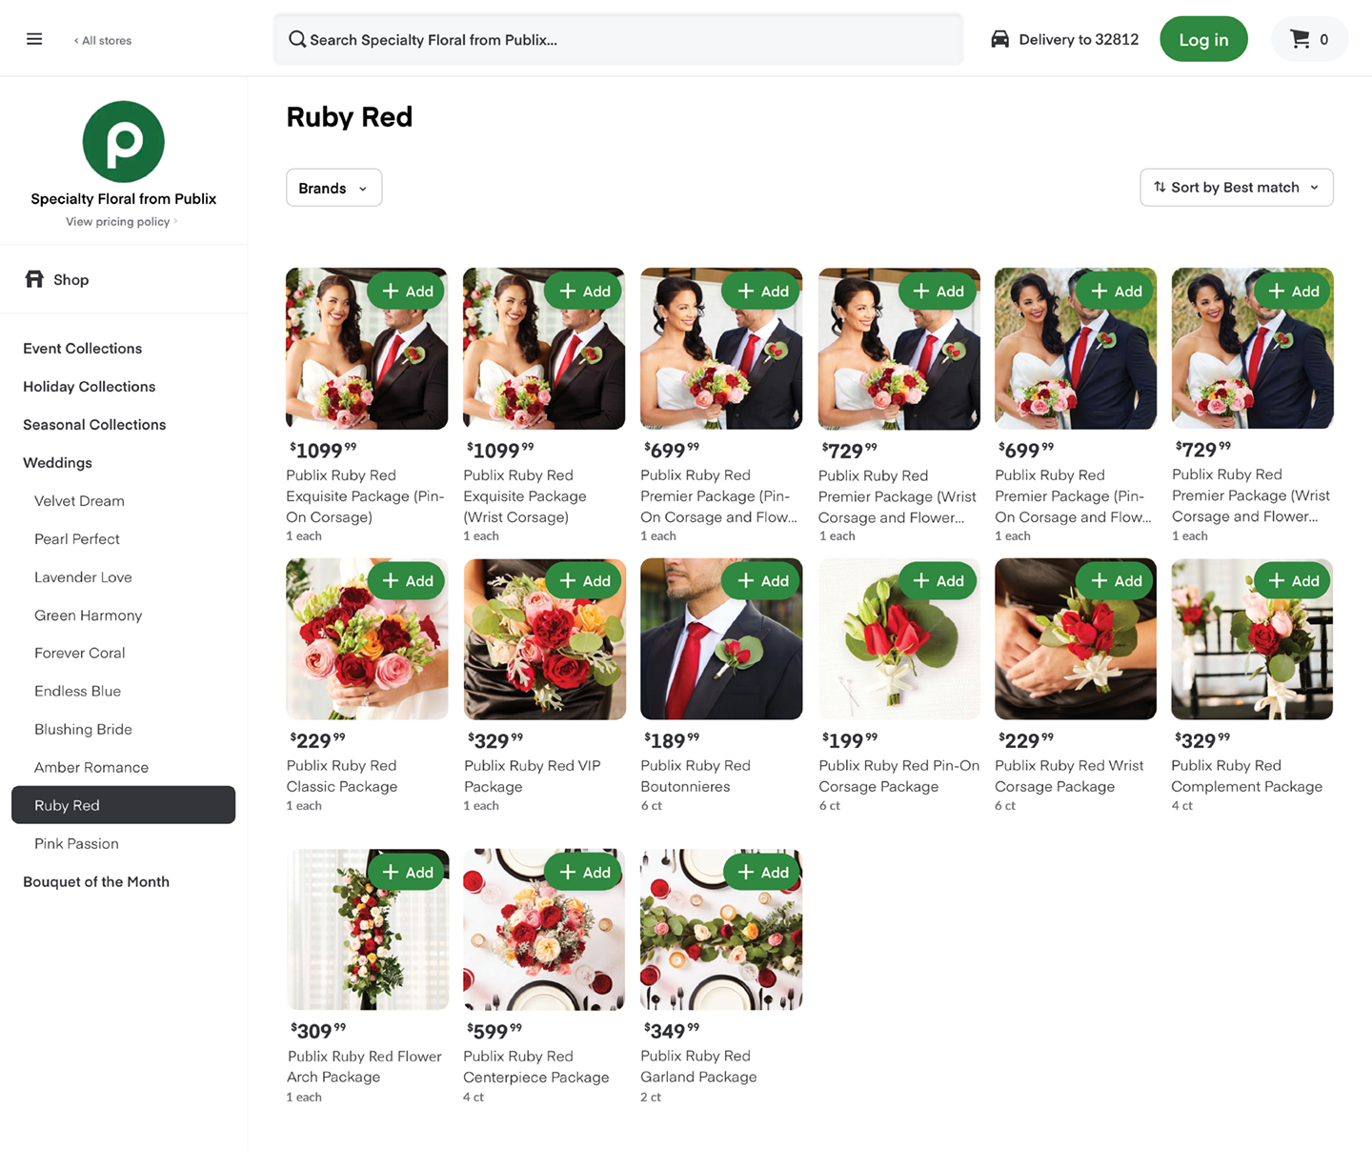Viewport: 1372px width, 1169px height.
Task: Click the Log in button
Action: 1203,39
